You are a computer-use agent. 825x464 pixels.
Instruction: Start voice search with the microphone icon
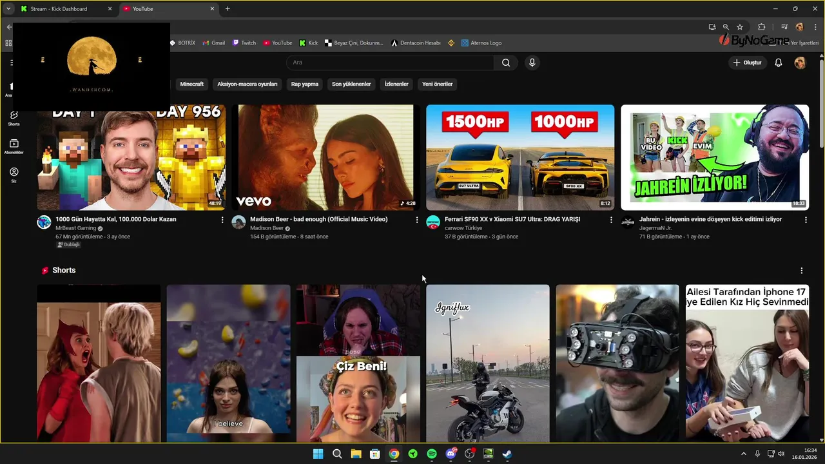(x=532, y=63)
